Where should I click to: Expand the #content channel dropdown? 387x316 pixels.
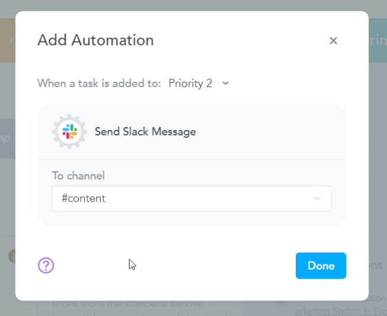[191, 198]
